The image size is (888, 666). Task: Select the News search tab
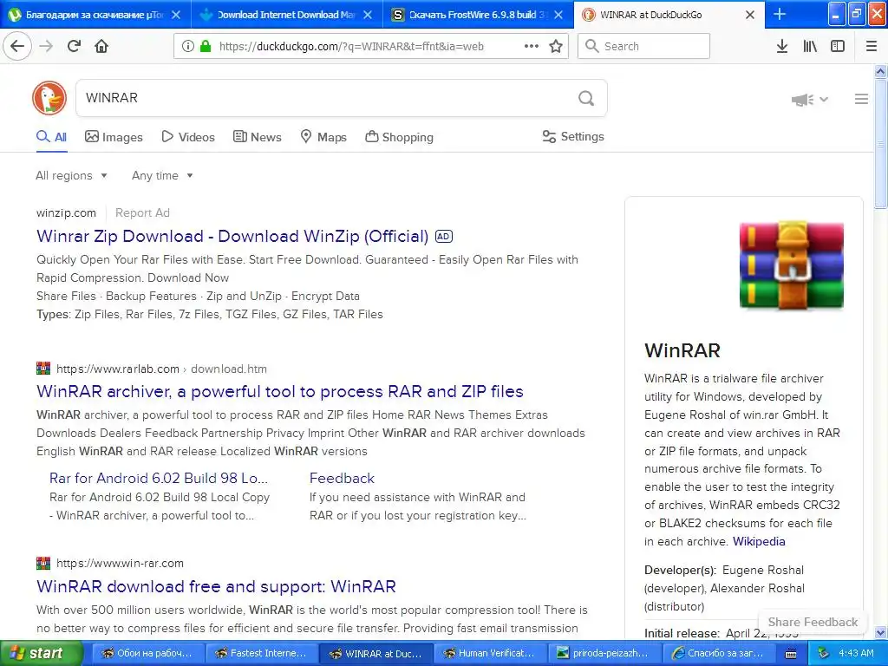[x=257, y=137]
